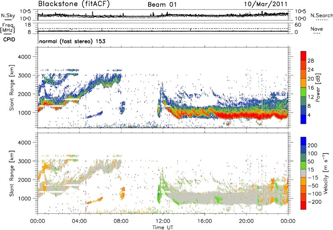333x230 pixels.
Task: Click the 'Slant Range [km]' label of velocity panel
Action: [12, 173]
